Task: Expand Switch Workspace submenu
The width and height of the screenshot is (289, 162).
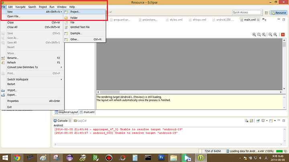Action: pos(33,79)
